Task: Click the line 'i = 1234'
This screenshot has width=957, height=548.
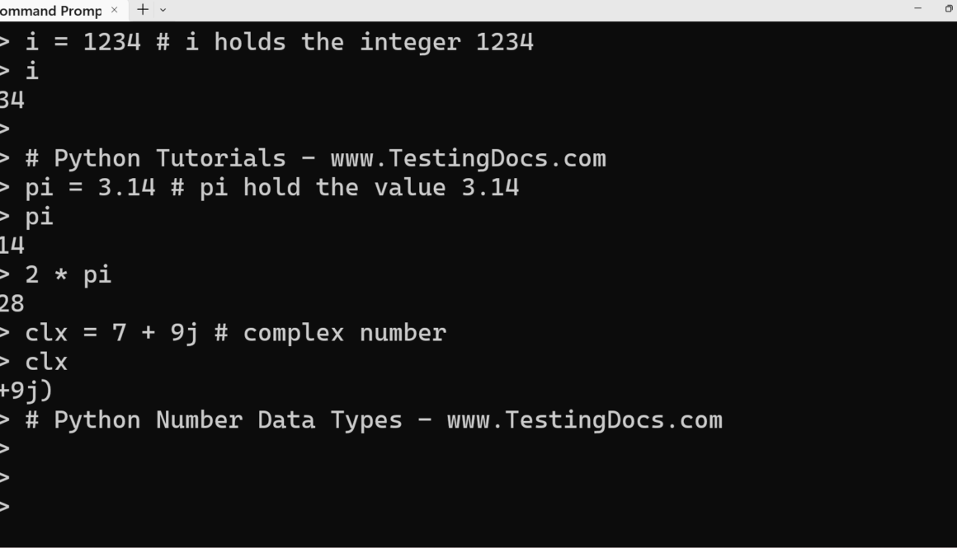Action: (82, 42)
